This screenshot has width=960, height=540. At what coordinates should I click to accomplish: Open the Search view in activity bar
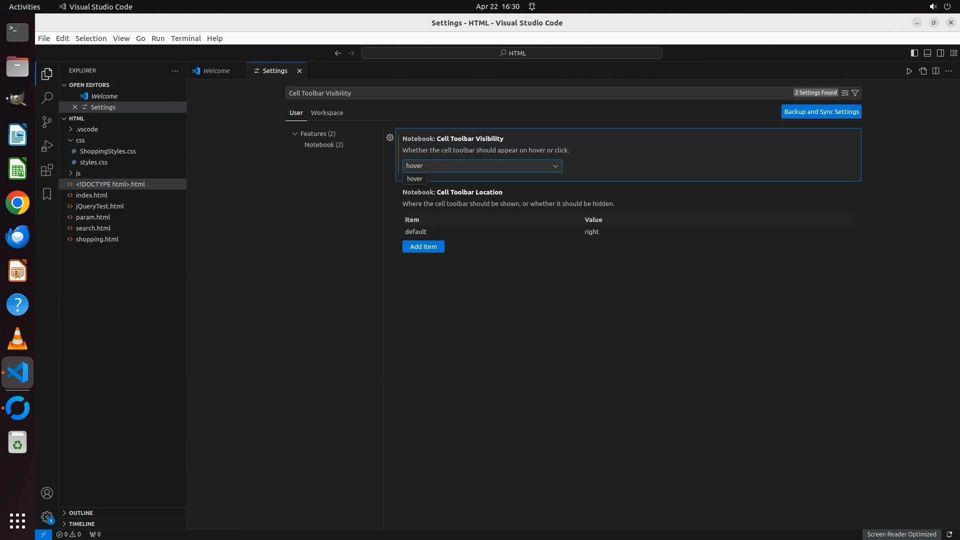(x=47, y=97)
